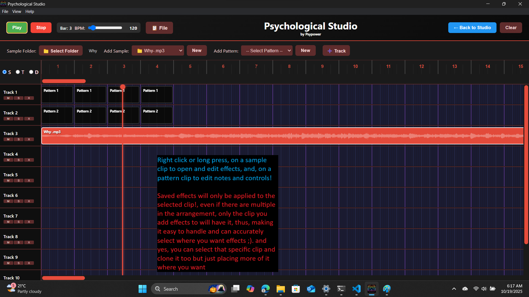Click Select Folder with folder icon
Image resolution: width=529 pixels, height=297 pixels.
click(61, 51)
